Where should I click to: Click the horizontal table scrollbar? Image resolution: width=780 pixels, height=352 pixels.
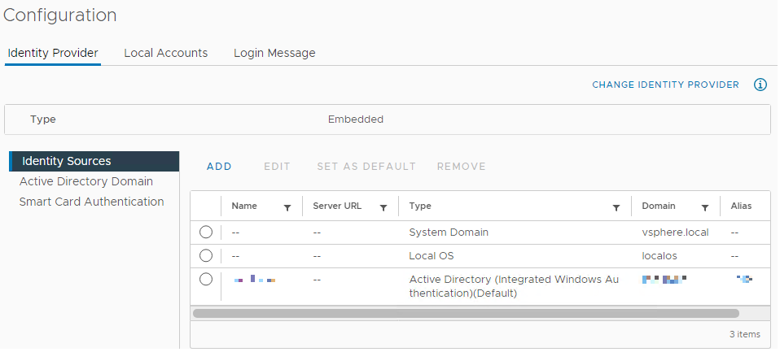tap(466, 313)
